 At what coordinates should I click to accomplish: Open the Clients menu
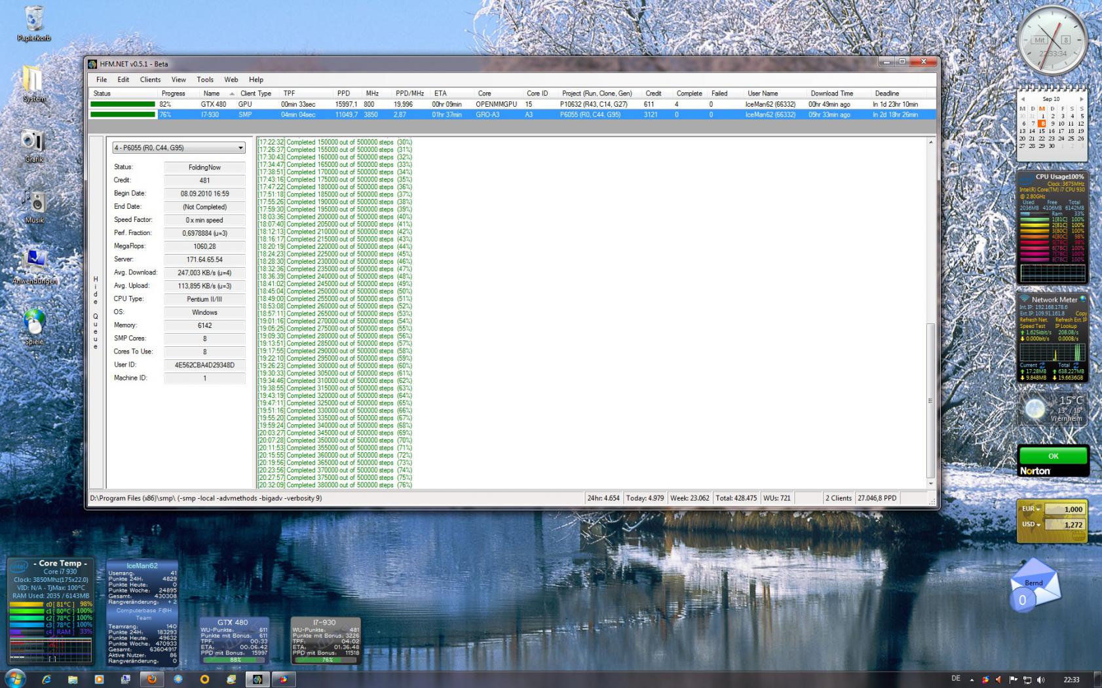[150, 79]
